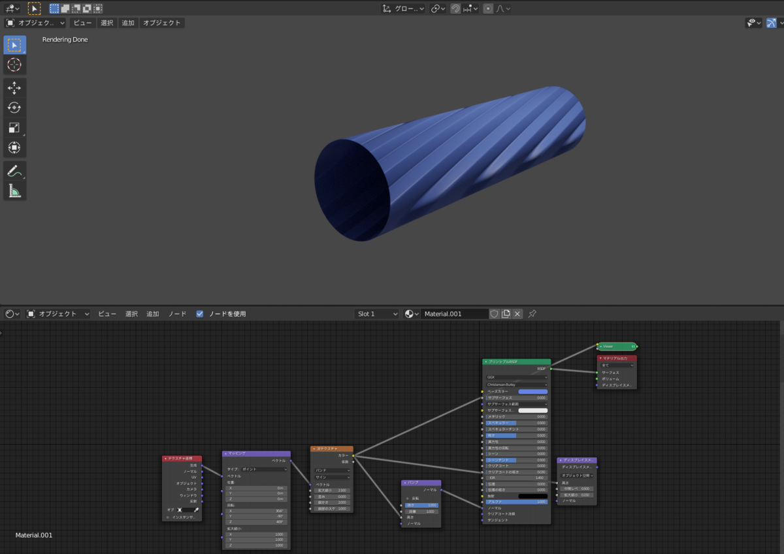The image size is (784, 554).
Task: Collapse the マッピング node
Action: point(225,454)
